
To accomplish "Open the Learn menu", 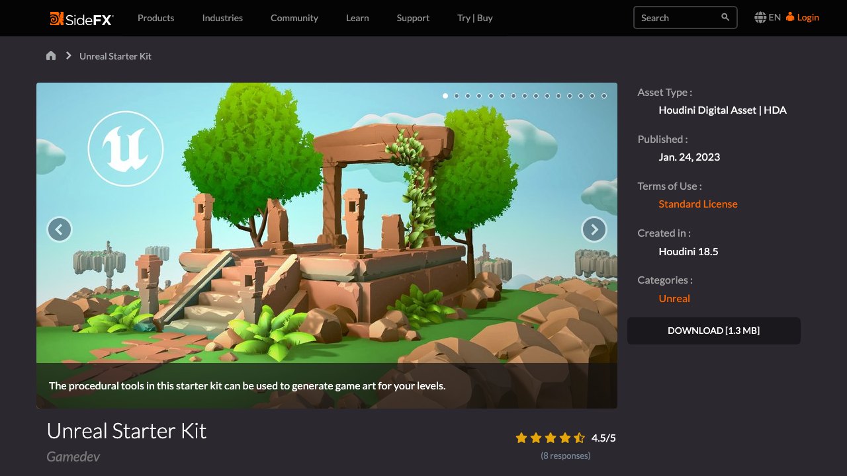I will coord(357,18).
